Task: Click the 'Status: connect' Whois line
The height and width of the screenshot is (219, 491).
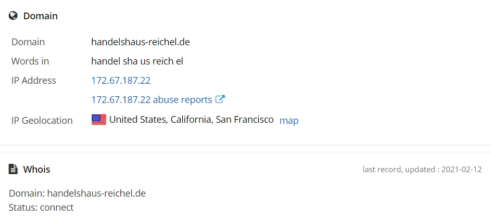Action: click(x=41, y=208)
